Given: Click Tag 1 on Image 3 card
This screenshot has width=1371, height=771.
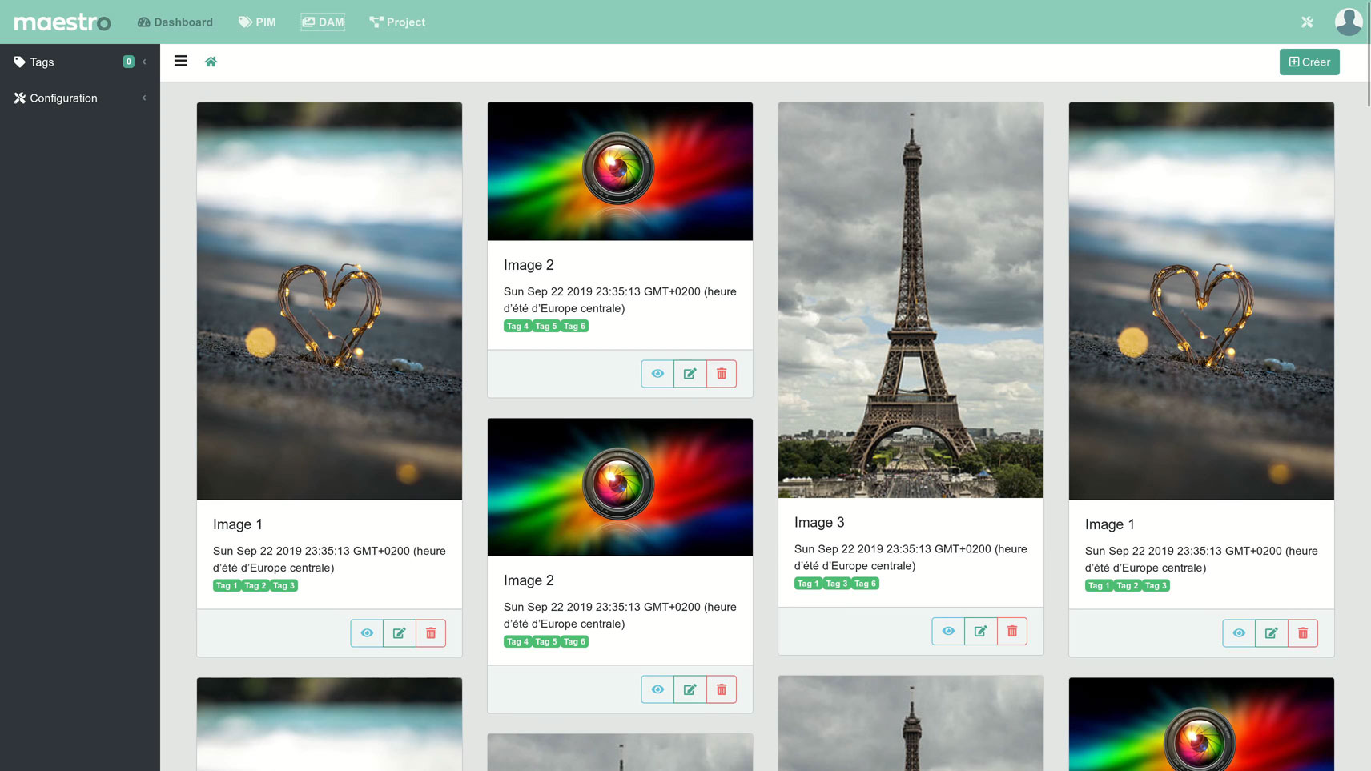Looking at the screenshot, I should (808, 584).
